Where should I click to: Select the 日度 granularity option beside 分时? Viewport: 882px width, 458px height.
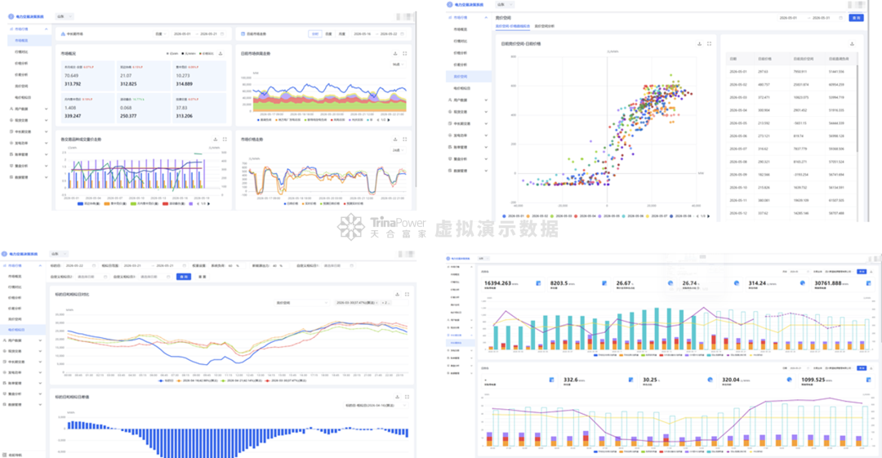[x=328, y=33]
